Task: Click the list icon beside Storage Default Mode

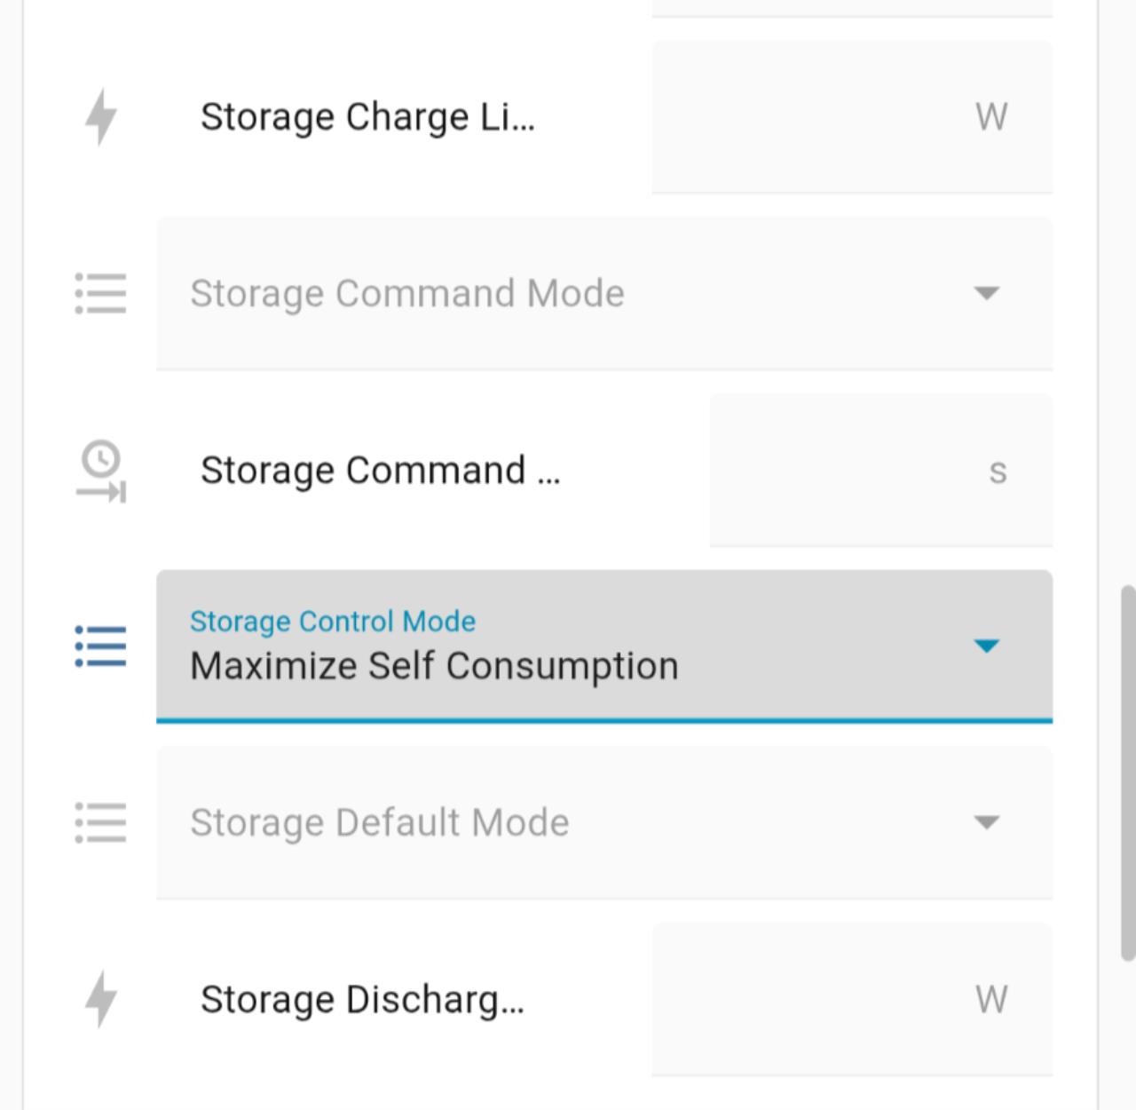Action: click(101, 822)
